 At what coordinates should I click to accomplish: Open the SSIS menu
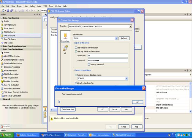(x=45, y=6)
